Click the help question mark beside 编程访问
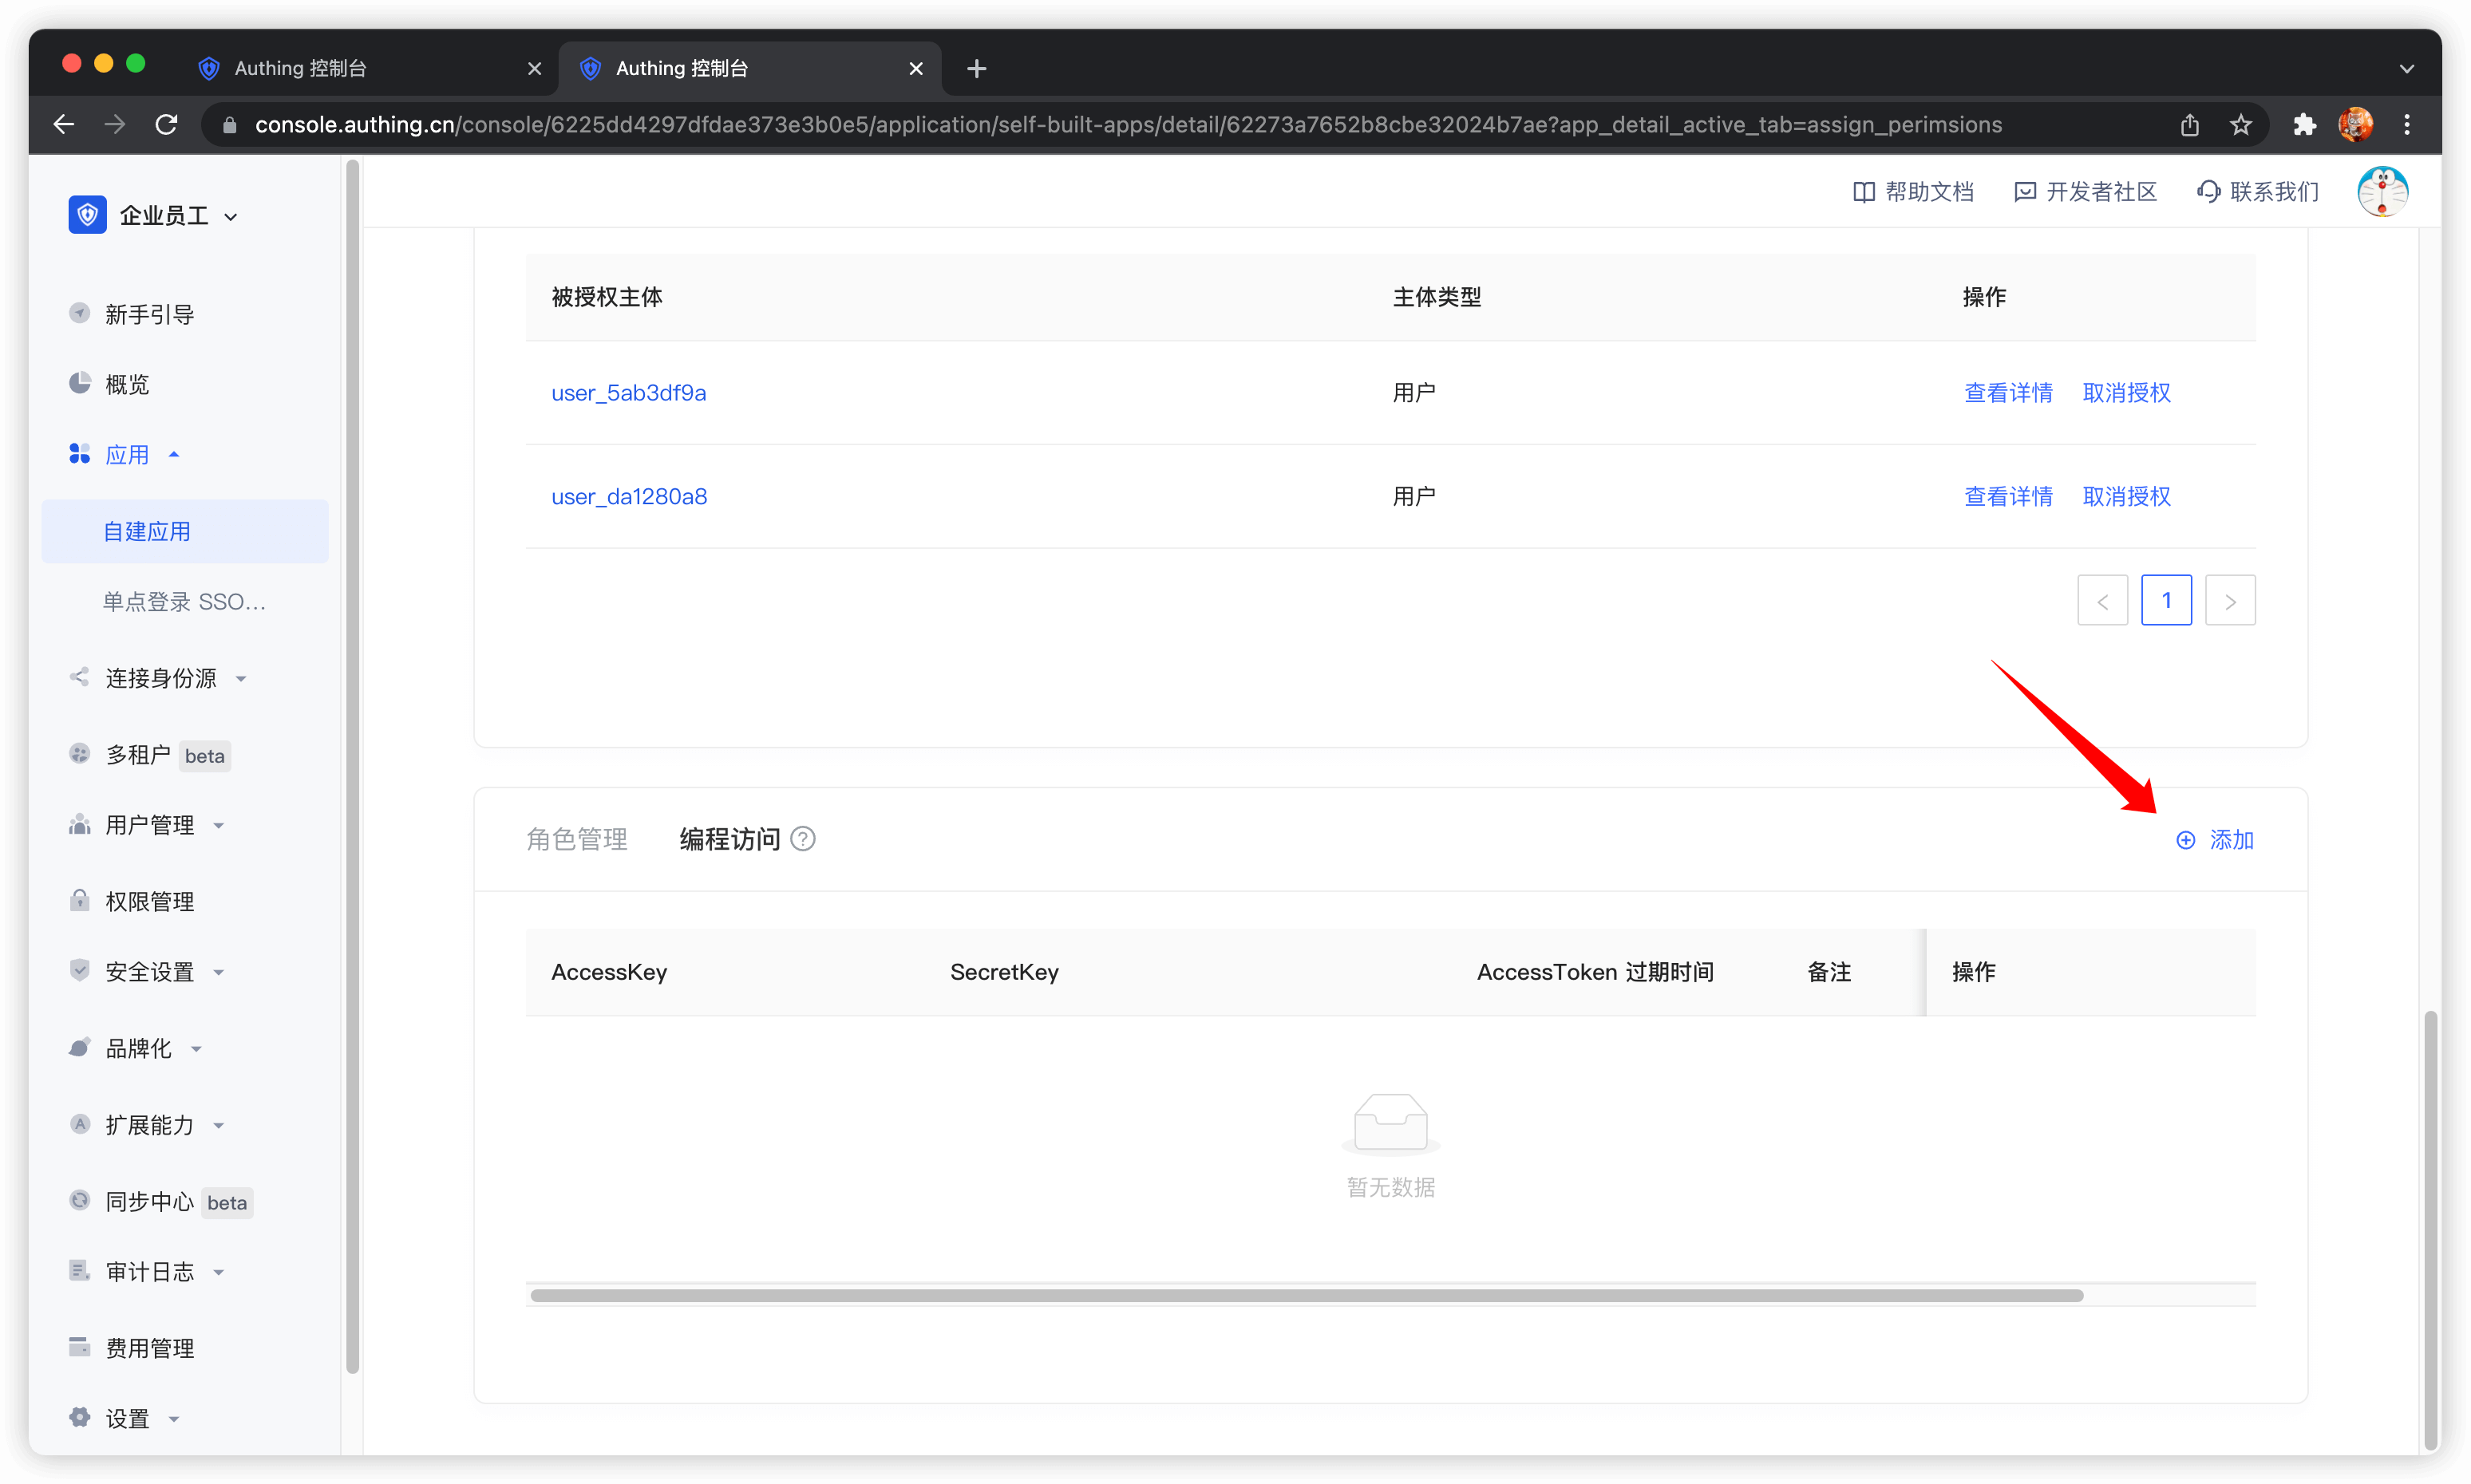2471x1484 pixels. click(x=802, y=839)
